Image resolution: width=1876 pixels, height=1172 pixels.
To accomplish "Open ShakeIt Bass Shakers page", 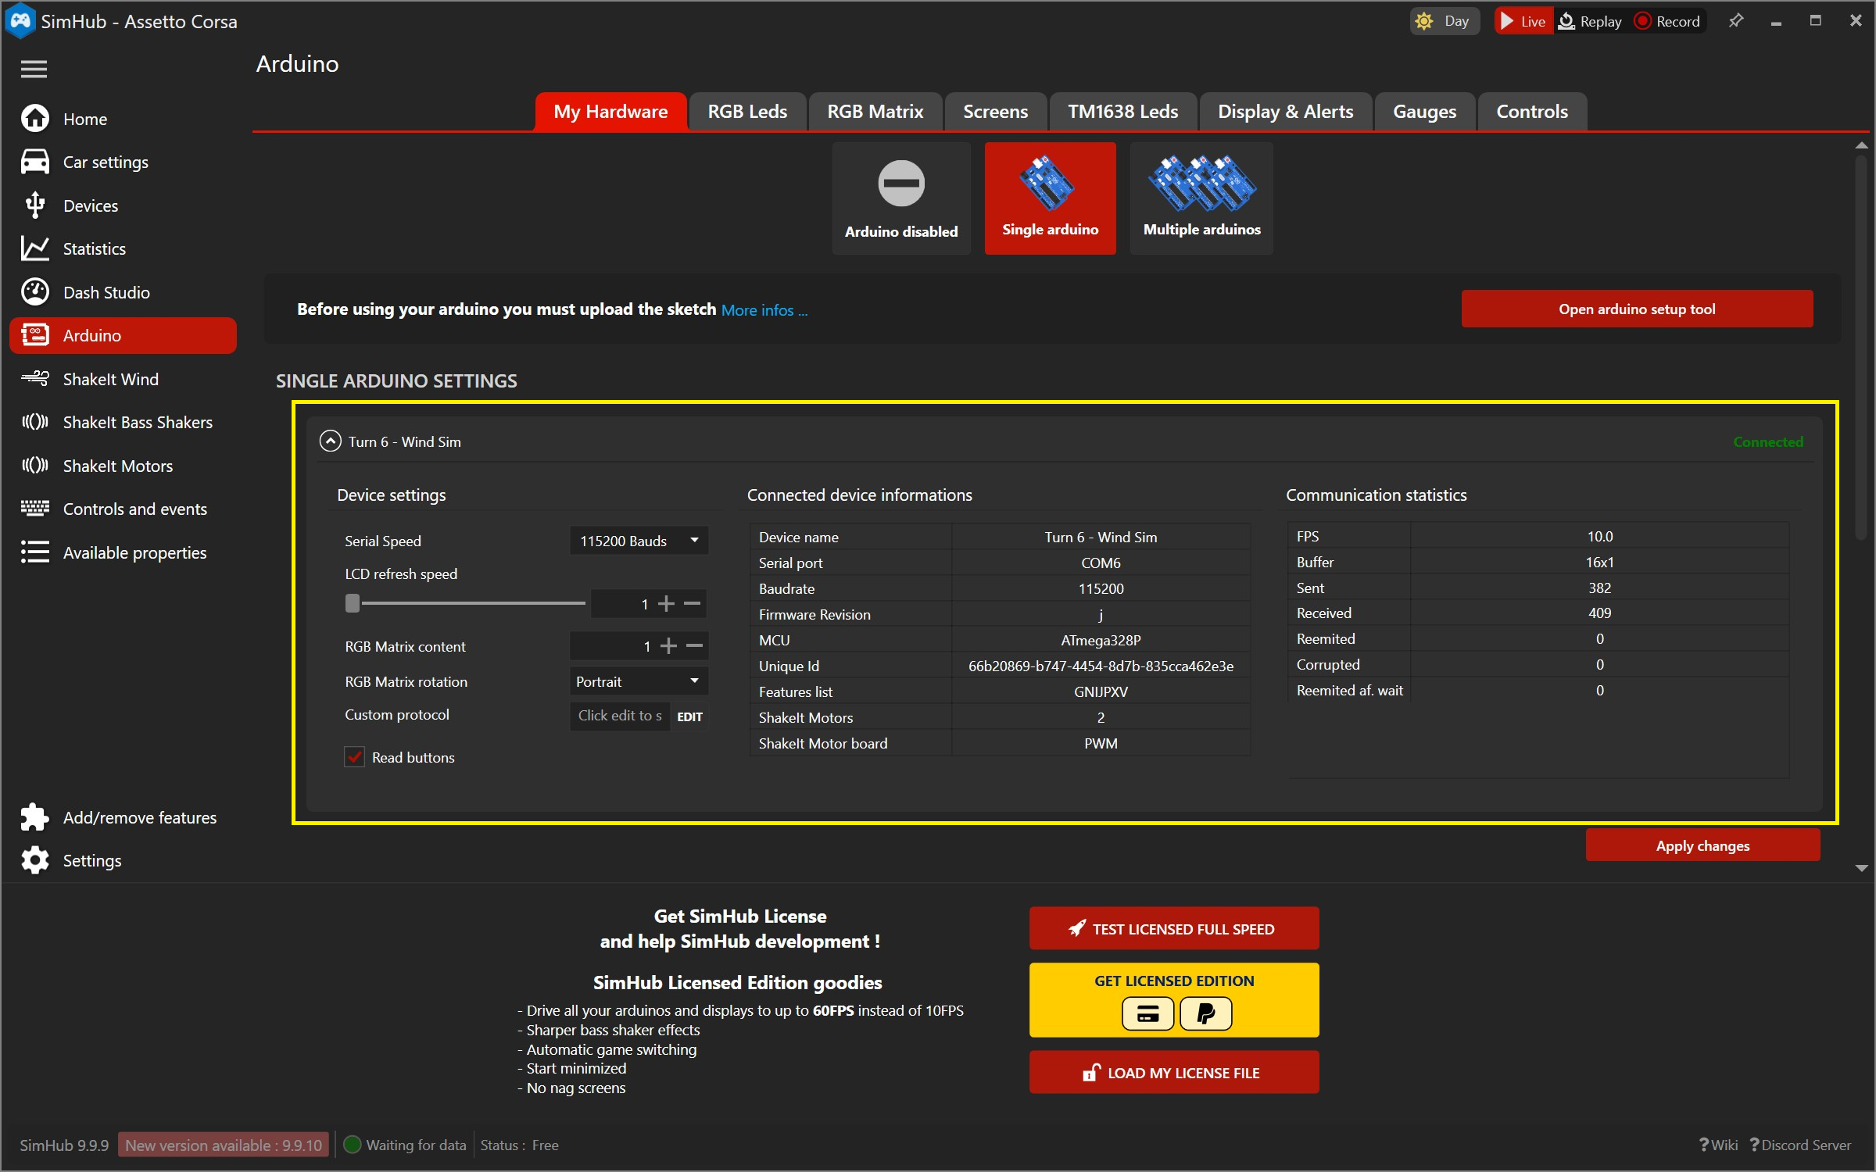I will [x=138, y=422].
